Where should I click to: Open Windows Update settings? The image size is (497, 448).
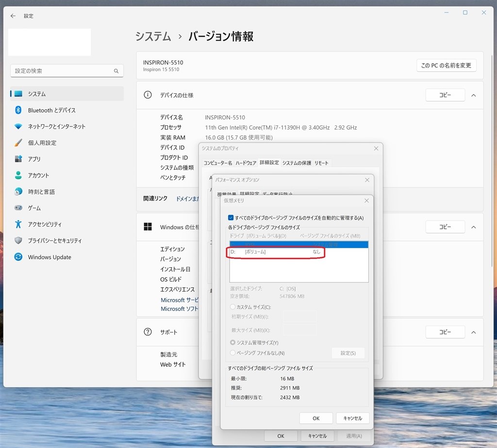(66, 257)
